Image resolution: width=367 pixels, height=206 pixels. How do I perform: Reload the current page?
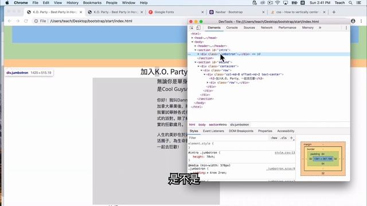click(26, 21)
